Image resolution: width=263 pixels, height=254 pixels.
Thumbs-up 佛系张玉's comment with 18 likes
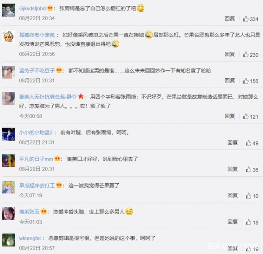249,222
